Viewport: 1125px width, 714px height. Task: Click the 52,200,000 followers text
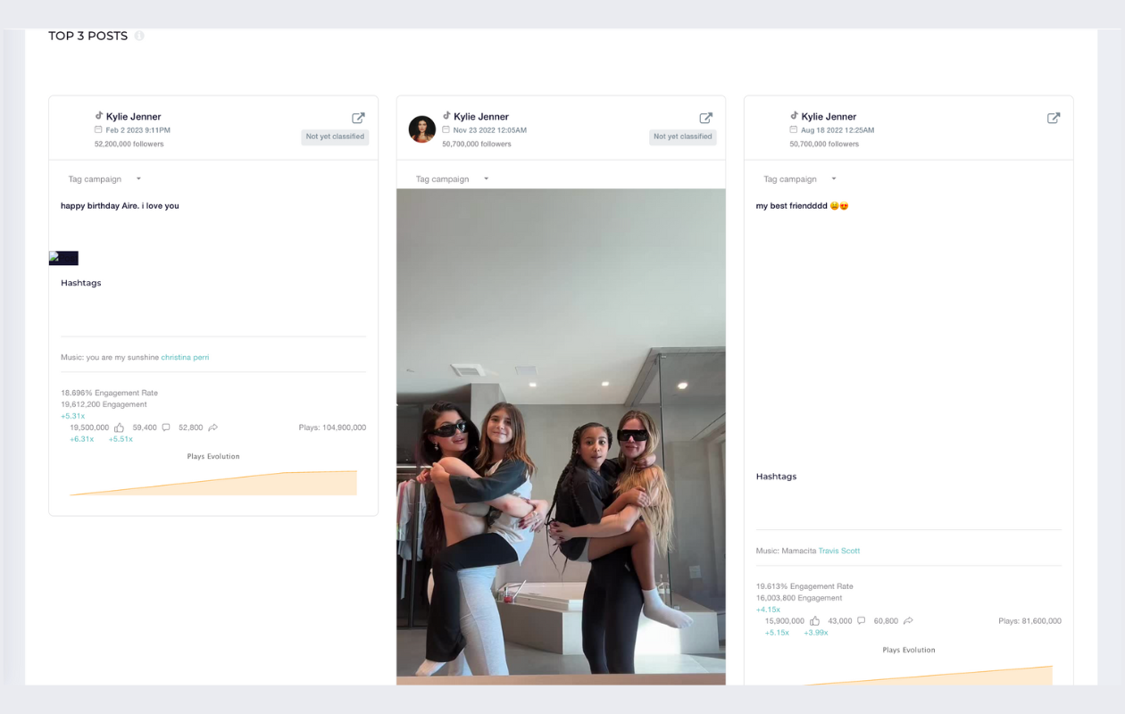click(129, 144)
